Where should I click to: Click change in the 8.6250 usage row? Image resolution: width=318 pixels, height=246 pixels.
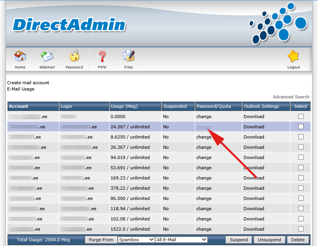204,137
